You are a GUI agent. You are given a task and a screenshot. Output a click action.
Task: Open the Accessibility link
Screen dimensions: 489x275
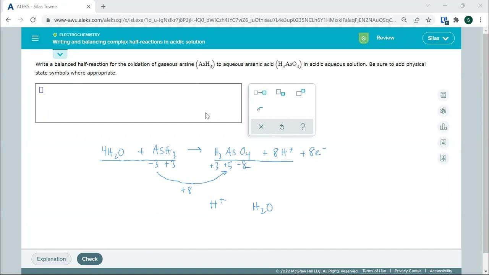click(x=441, y=271)
